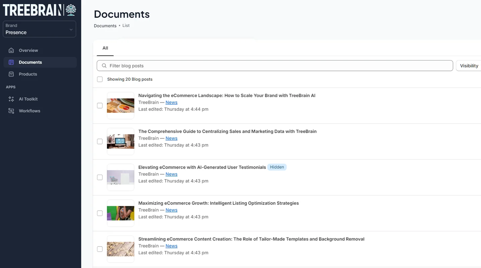Select the hidden AI-Generated User Testimonials post
This screenshot has width=481, height=268.
100,177
